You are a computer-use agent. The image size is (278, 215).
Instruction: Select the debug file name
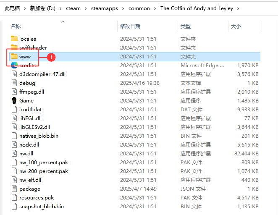pyautogui.click(x=27, y=83)
